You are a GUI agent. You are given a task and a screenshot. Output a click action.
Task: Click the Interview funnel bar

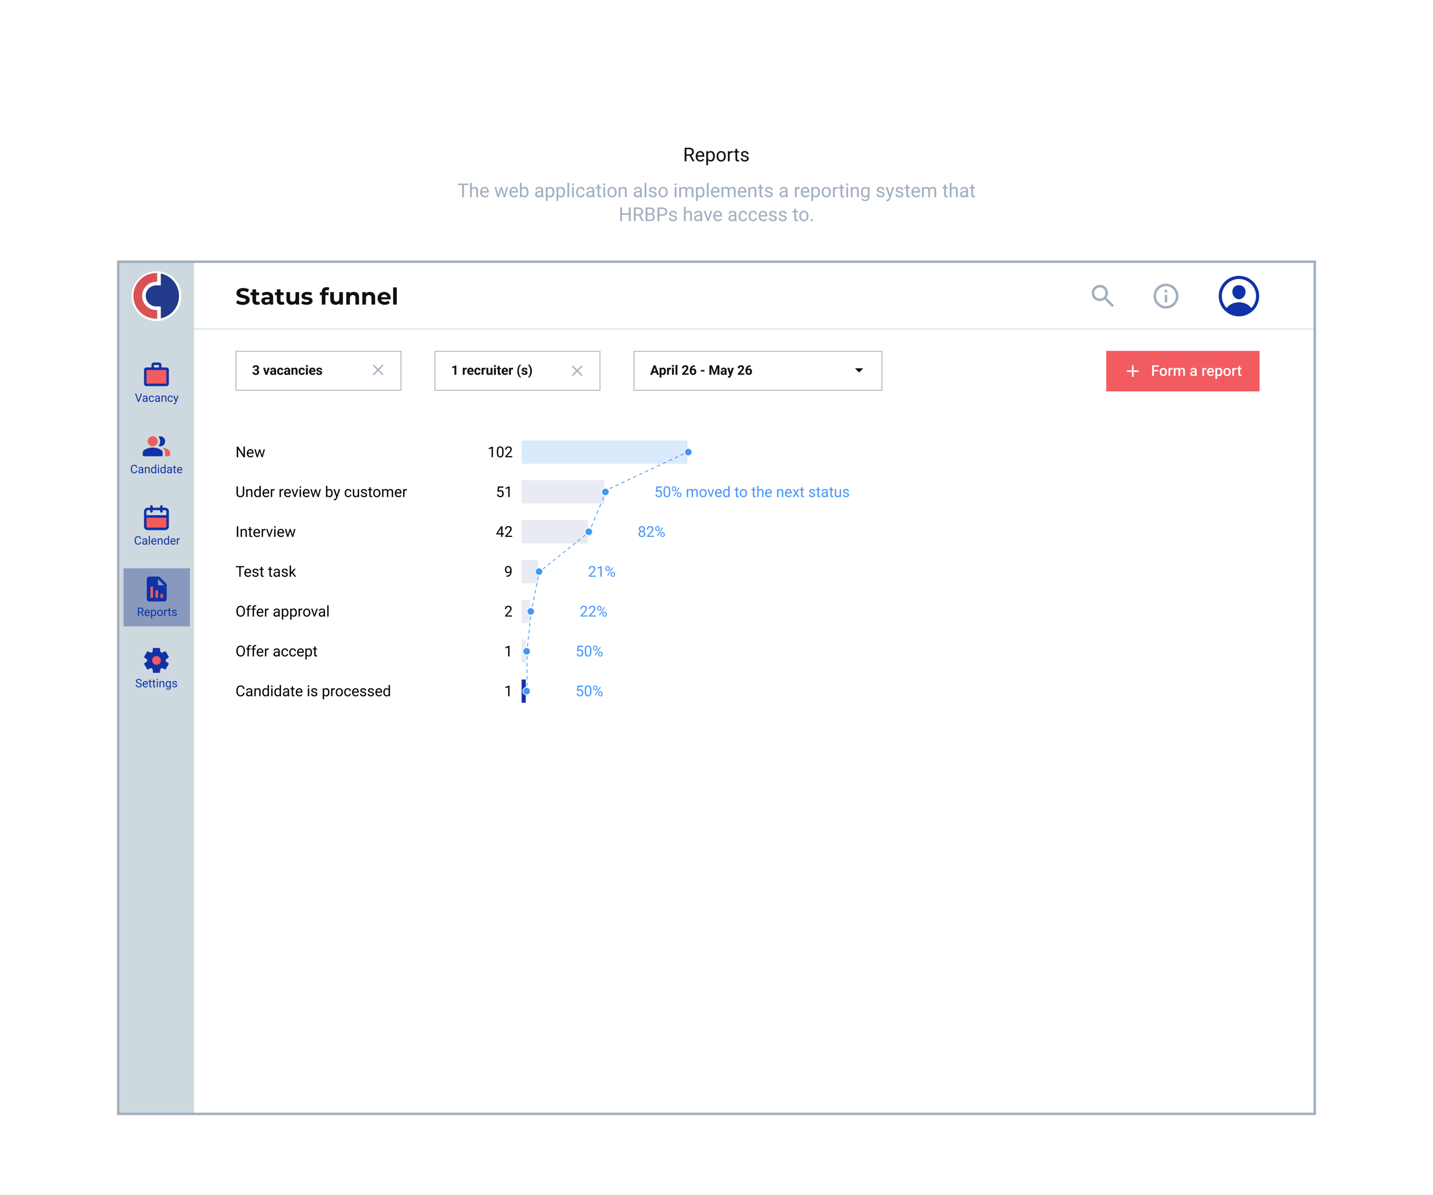tap(553, 531)
